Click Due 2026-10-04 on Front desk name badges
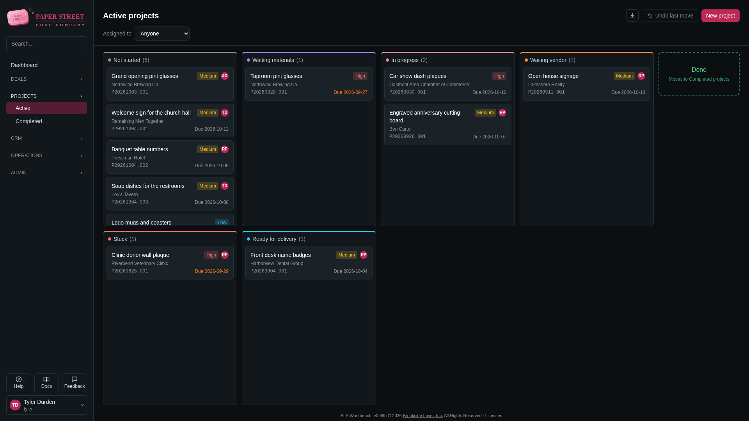The width and height of the screenshot is (749, 421). (350, 271)
